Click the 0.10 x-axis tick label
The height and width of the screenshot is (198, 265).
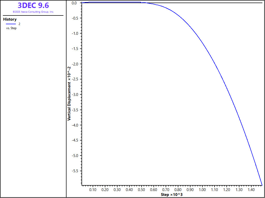point(93,190)
